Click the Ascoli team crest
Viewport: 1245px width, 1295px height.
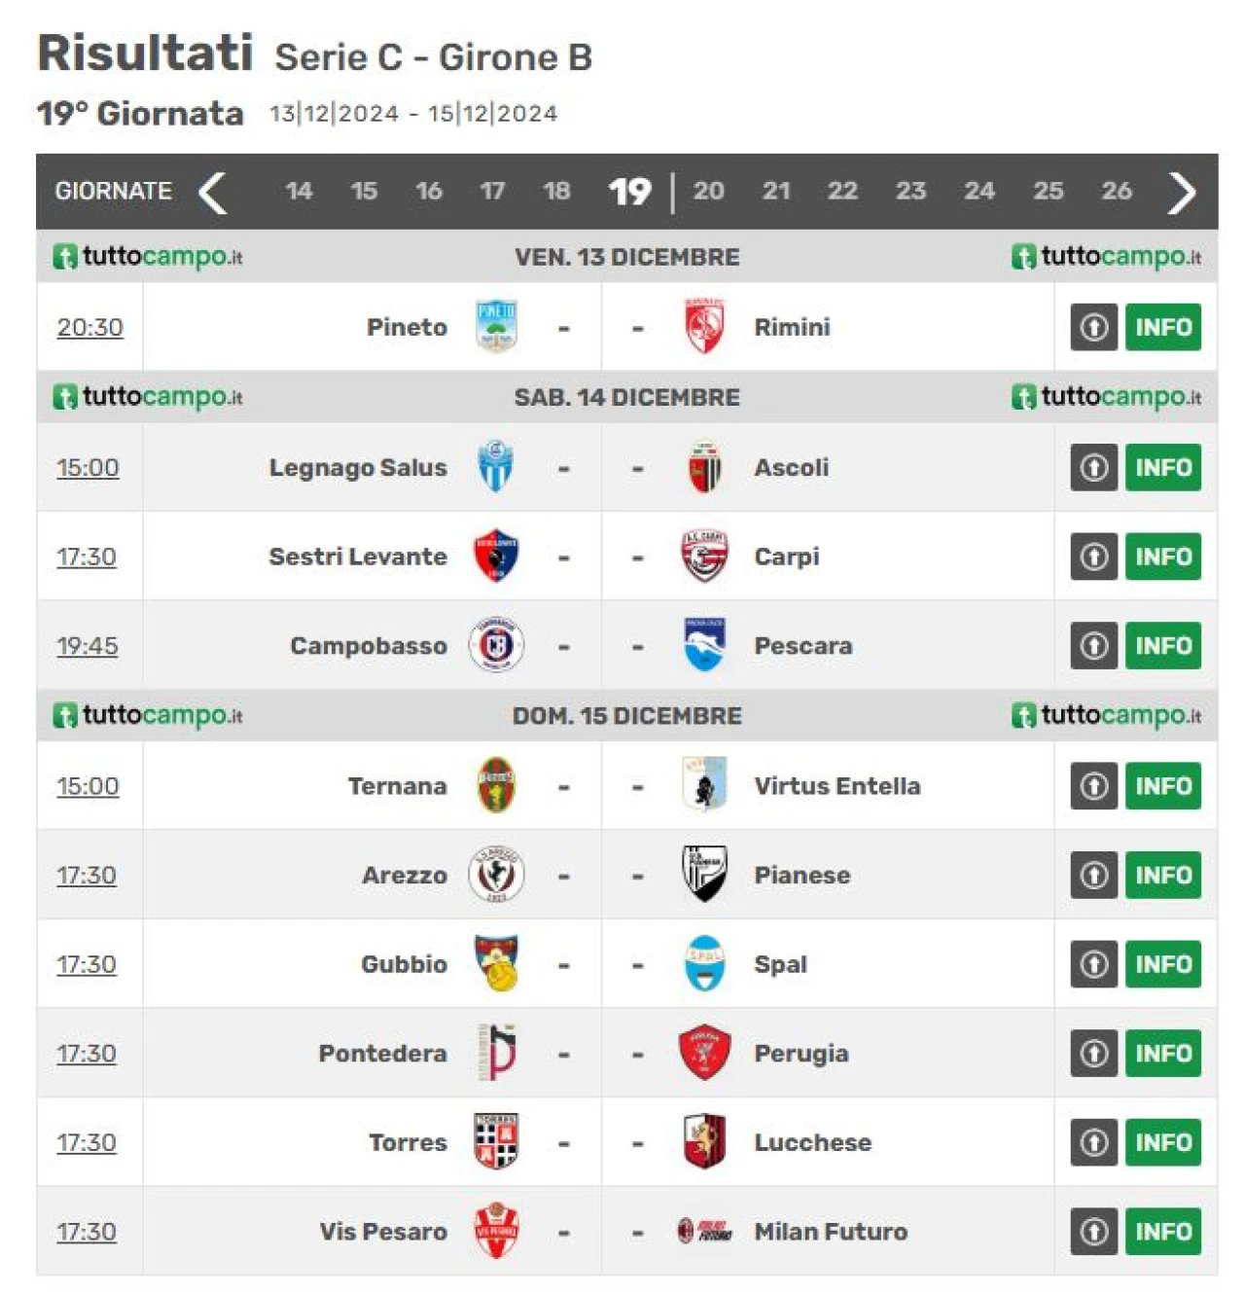coord(704,467)
